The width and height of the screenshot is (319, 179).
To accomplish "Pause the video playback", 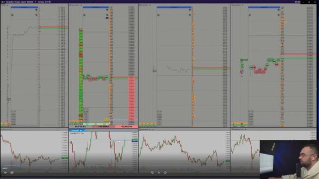I will point(159,173).
